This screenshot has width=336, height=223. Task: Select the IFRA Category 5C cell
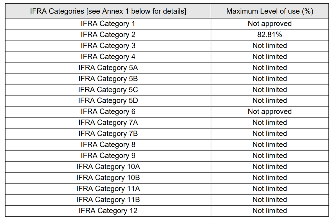pos(108,90)
